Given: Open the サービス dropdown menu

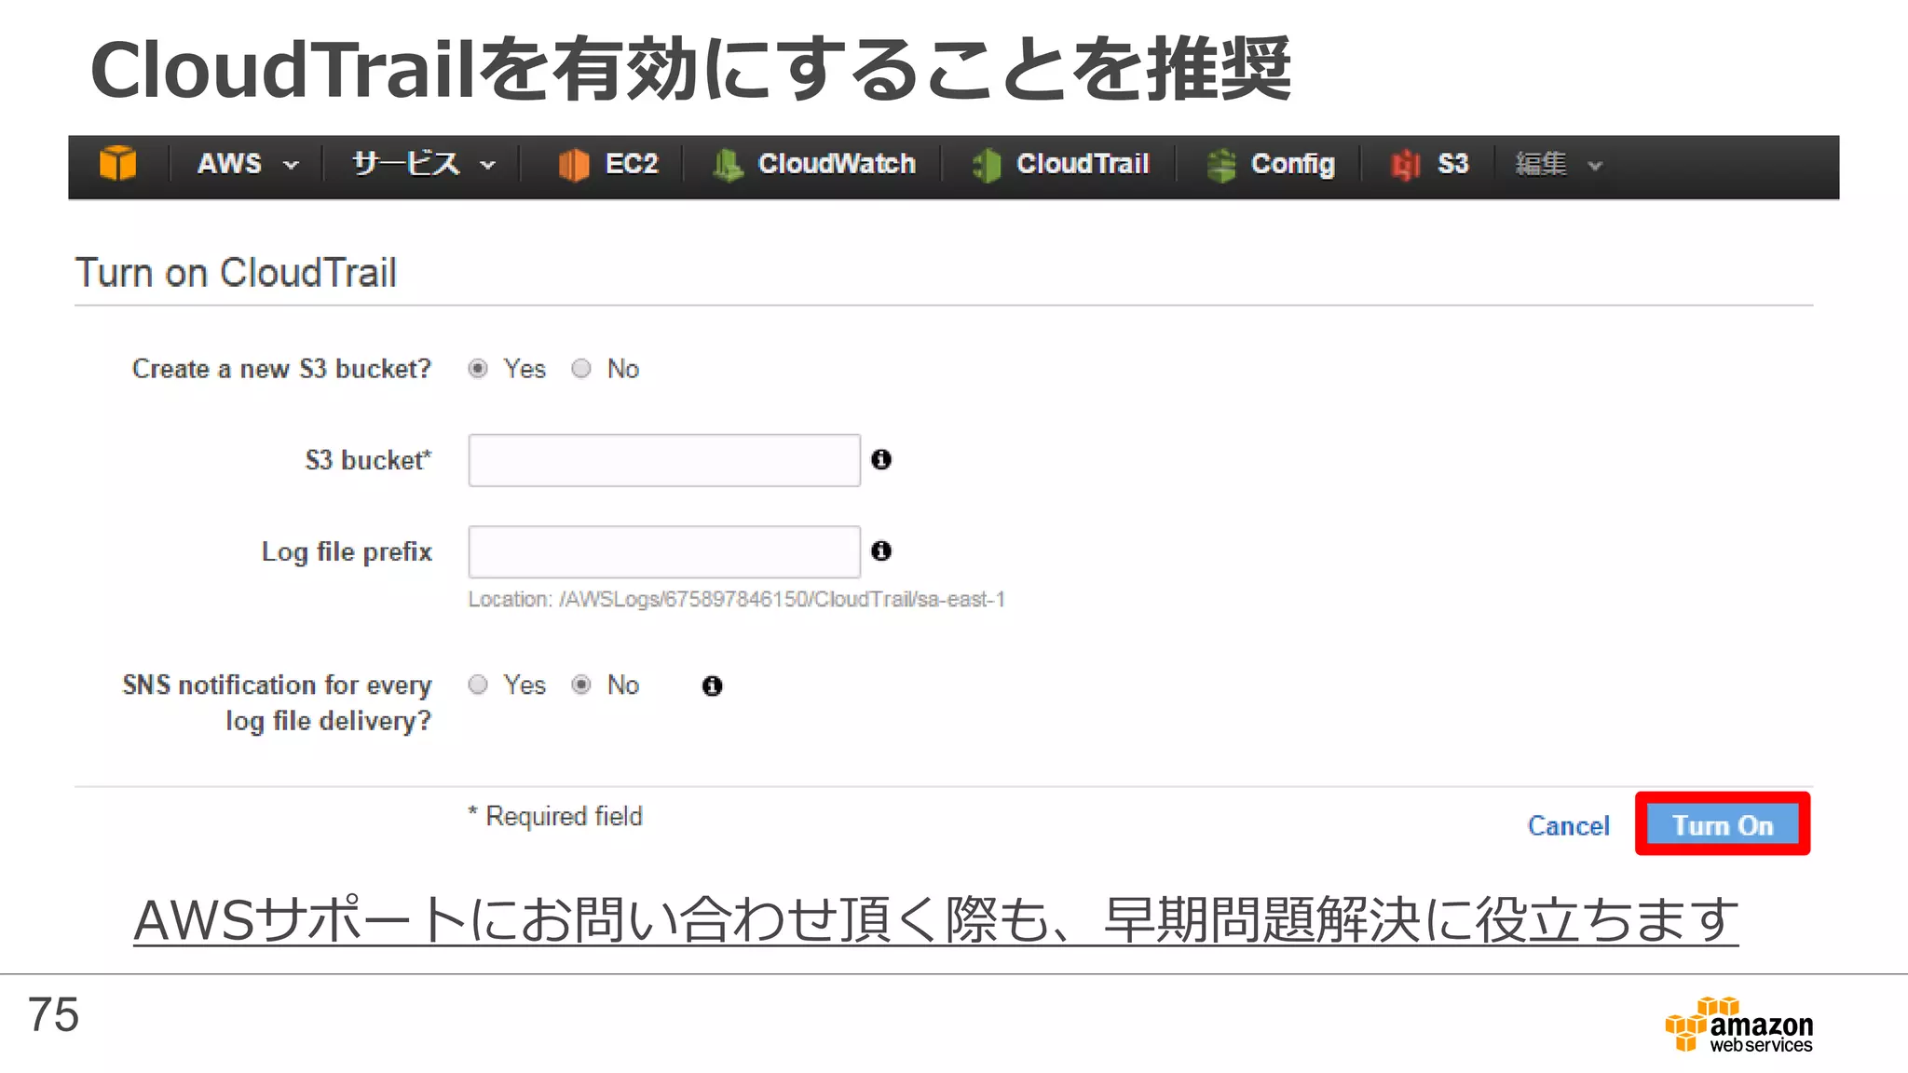Looking at the screenshot, I should pyautogui.click(x=423, y=164).
